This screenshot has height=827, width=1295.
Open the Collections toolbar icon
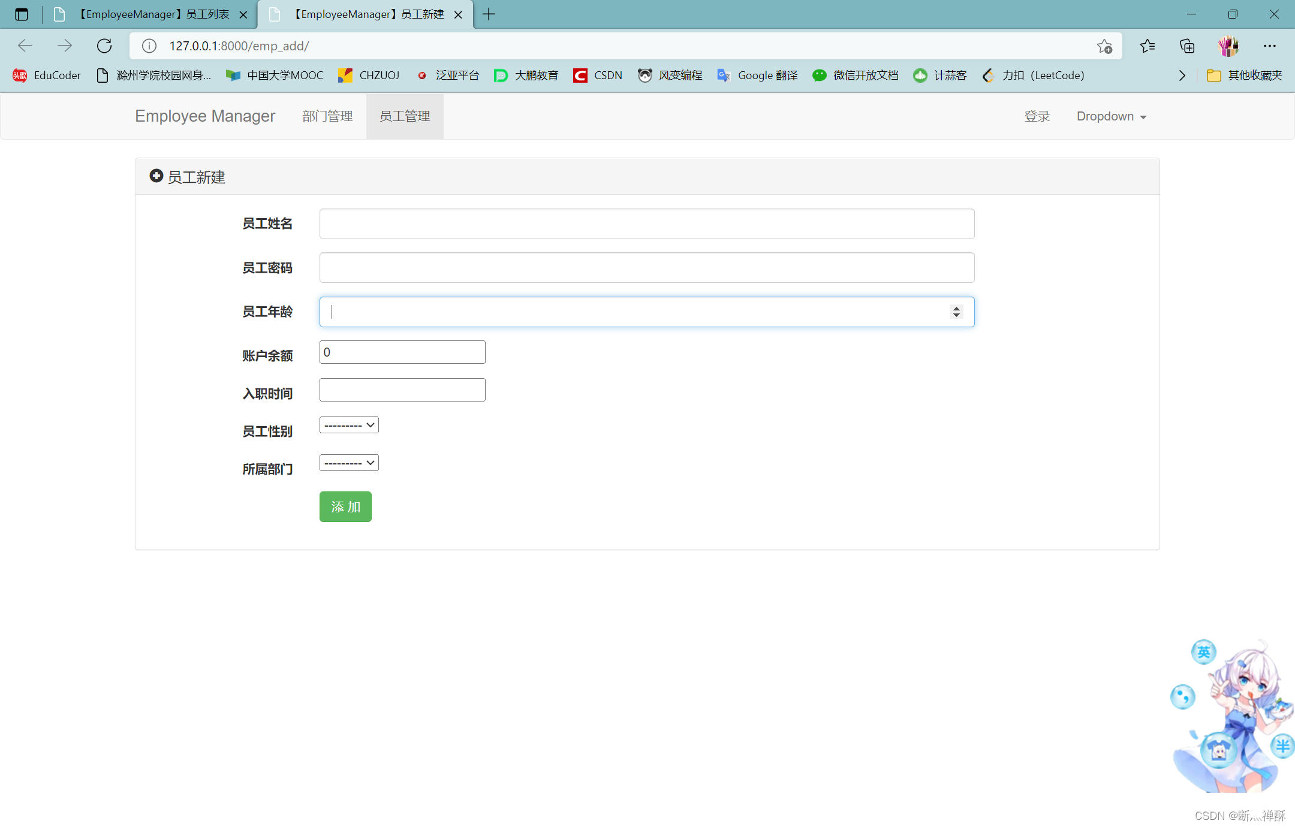tap(1187, 46)
